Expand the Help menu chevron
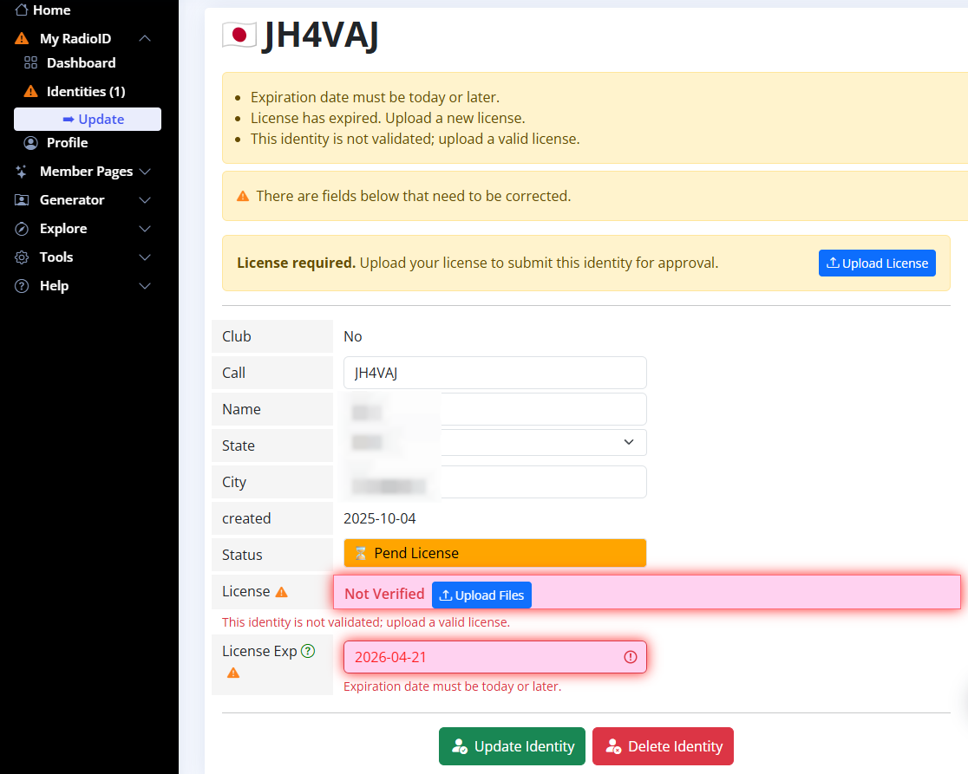968x774 pixels. [145, 286]
